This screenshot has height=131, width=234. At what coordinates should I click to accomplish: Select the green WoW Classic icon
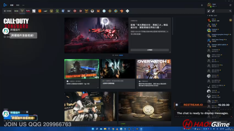[57, 11]
